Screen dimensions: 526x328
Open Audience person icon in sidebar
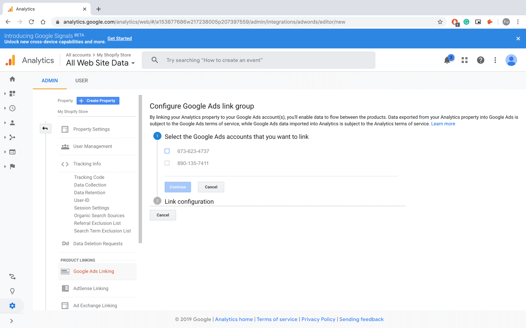click(12, 123)
